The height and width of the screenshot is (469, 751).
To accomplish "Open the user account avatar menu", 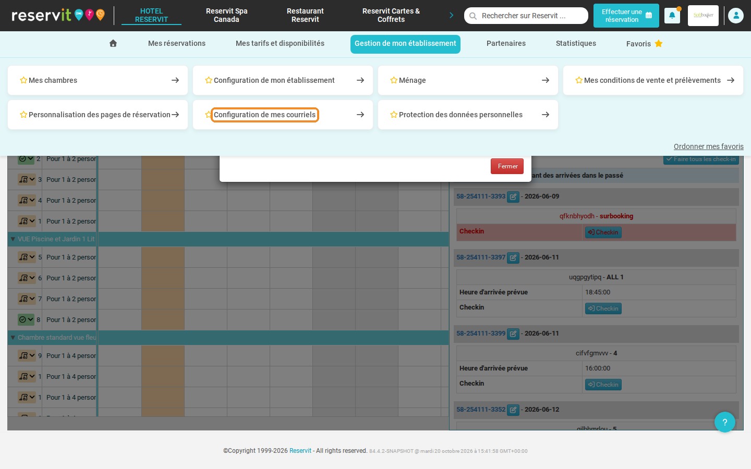I will [736, 16].
